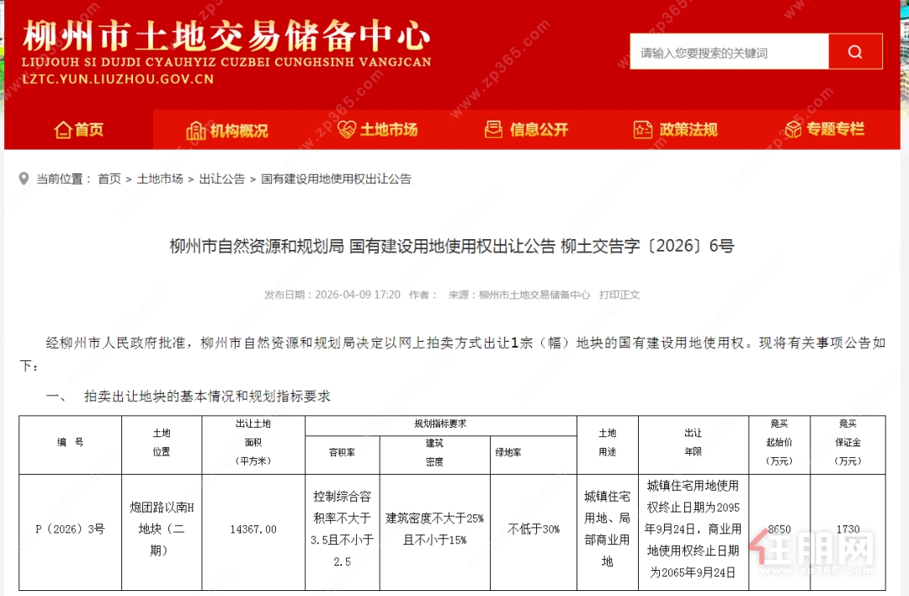Click the building icon beside 机构概况
The height and width of the screenshot is (596, 909).
tap(195, 130)
